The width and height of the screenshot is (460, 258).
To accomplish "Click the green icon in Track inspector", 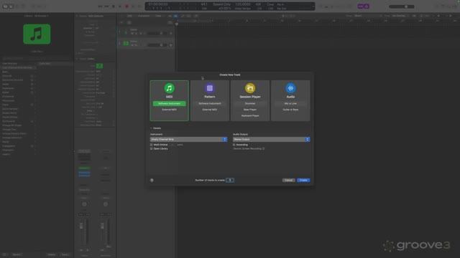I will point(99,66).
